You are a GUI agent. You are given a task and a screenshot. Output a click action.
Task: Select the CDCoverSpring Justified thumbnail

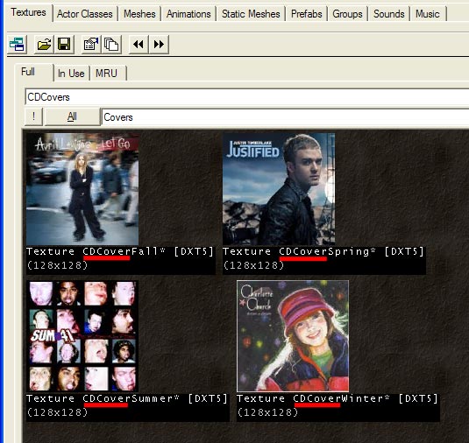(279, 189)
